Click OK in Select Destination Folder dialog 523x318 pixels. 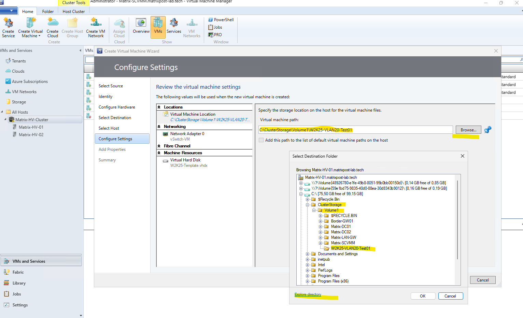[x=423, y=296]
